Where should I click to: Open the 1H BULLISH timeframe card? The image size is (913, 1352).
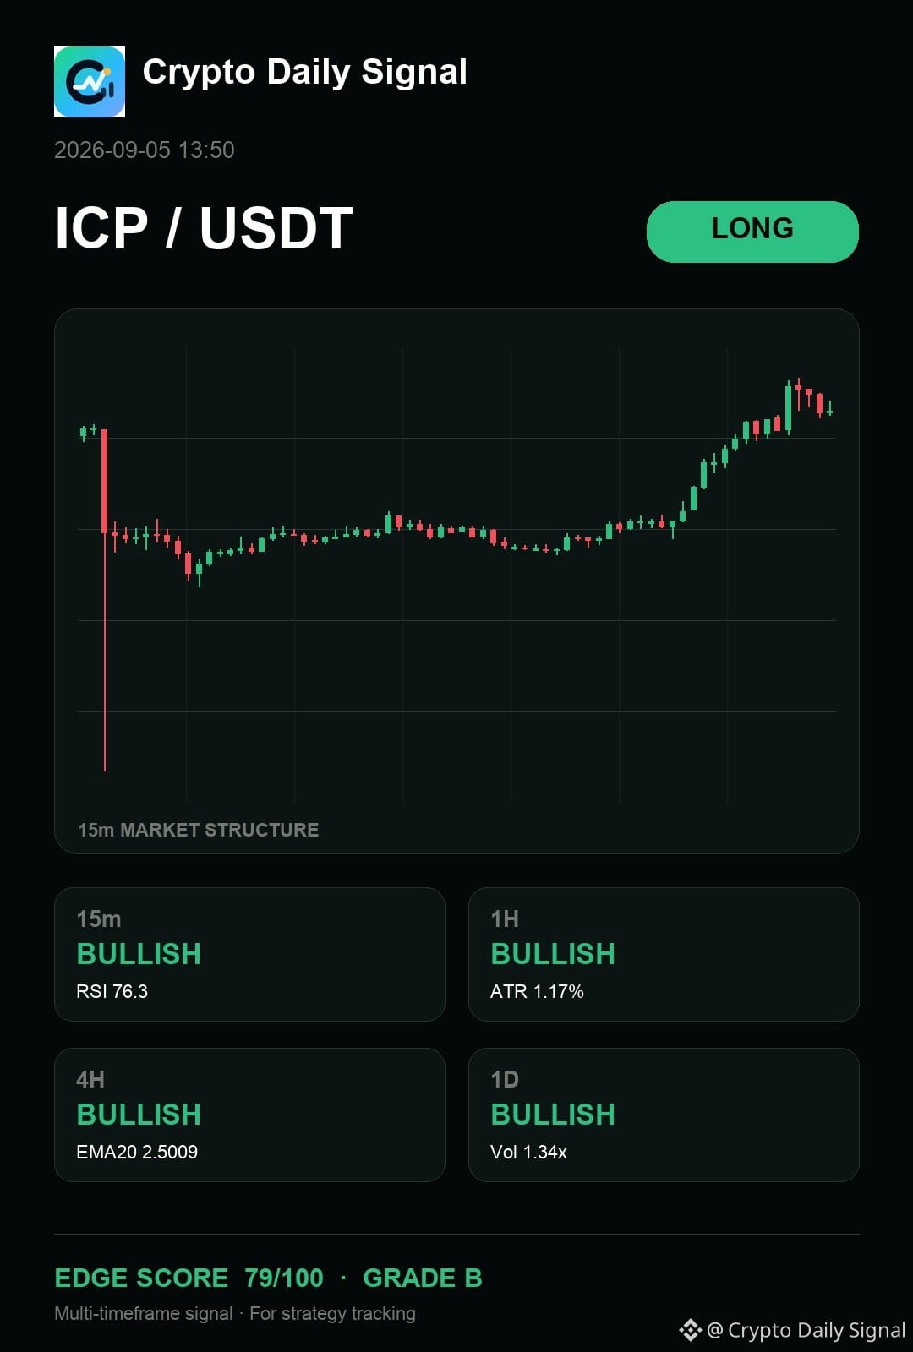[664, 954]
